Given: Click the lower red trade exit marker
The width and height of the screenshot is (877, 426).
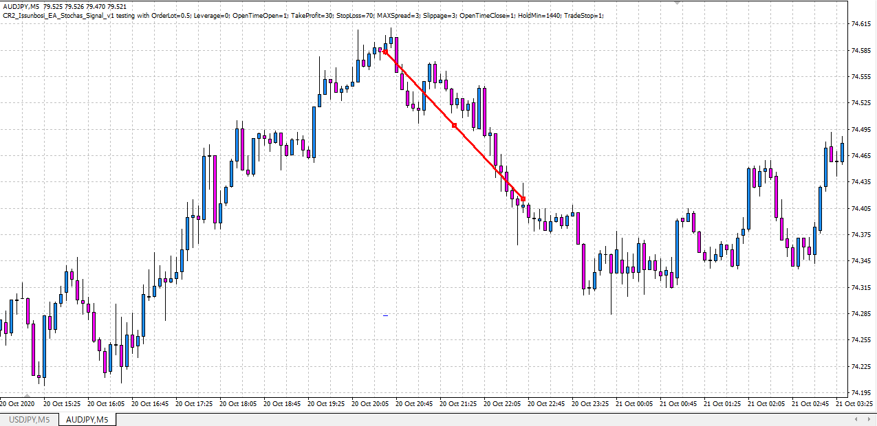Looking at the screenshot, I should click(523, 199).
